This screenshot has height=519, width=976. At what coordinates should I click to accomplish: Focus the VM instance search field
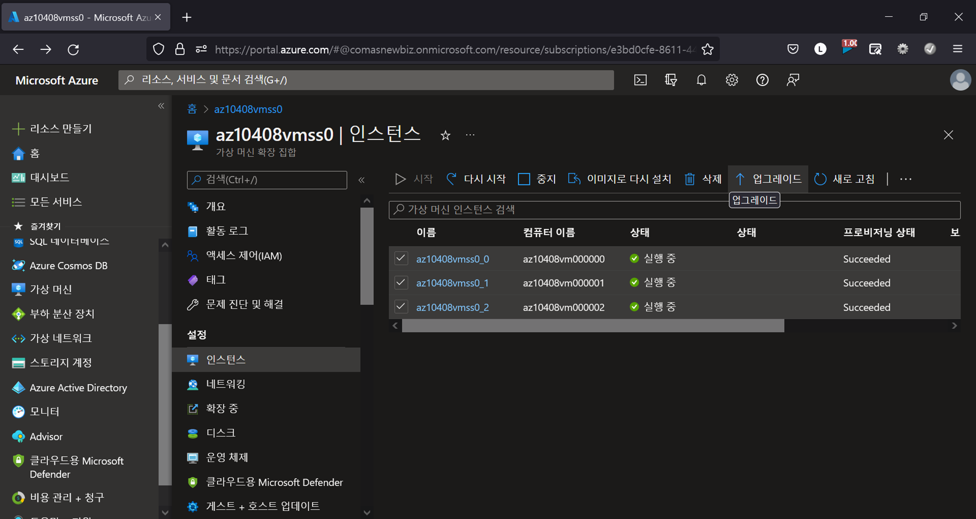click(x=674, y=209)
